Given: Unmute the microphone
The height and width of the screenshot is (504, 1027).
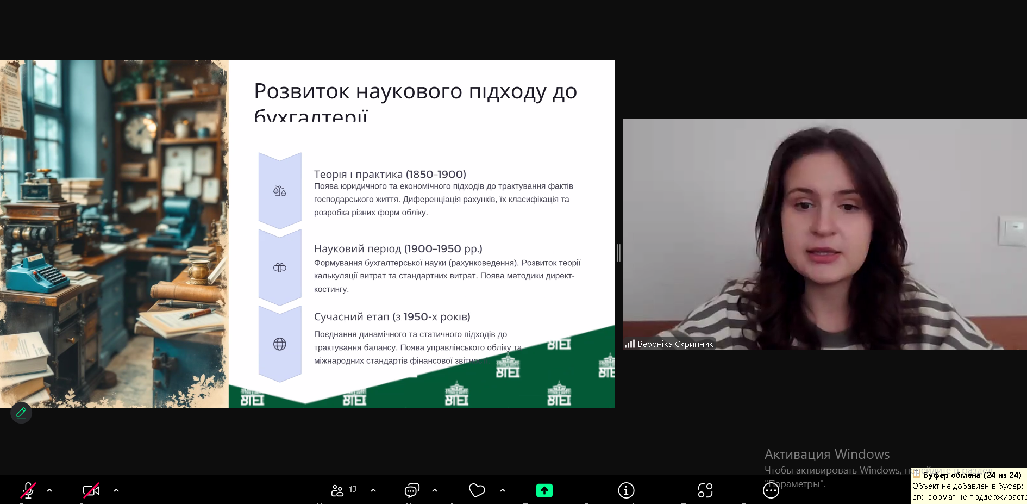Looking at the screenshot, I should tap(28, 490).
